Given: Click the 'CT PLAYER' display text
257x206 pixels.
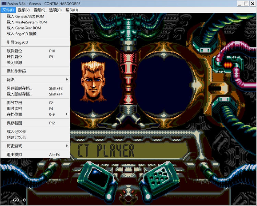Looking at the screenshot, I should click(x=106, y=151).
